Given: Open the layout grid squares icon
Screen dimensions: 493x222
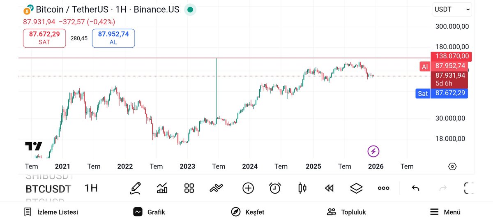Looking at the screenshot, I should pos(189,188).
